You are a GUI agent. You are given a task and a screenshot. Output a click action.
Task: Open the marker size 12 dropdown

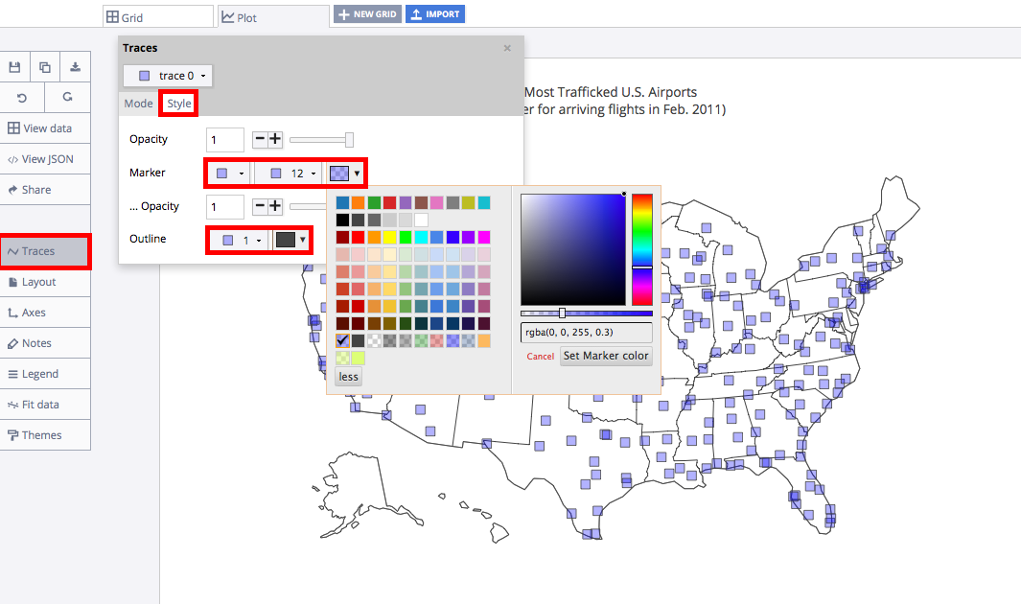292,174
